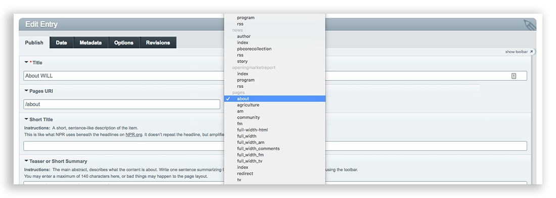Pick full_width_fm from the list
The width and height of the screenshot is (556, 198).
coord(275,155)
